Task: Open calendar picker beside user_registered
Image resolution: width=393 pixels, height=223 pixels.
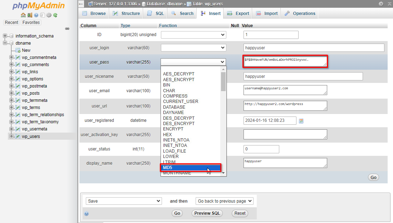Action: click(301, 121)
